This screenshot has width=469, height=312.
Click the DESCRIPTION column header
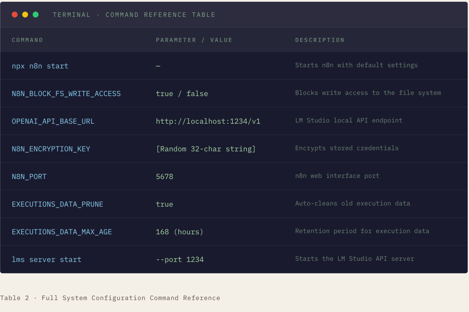[x=320, y=40]
